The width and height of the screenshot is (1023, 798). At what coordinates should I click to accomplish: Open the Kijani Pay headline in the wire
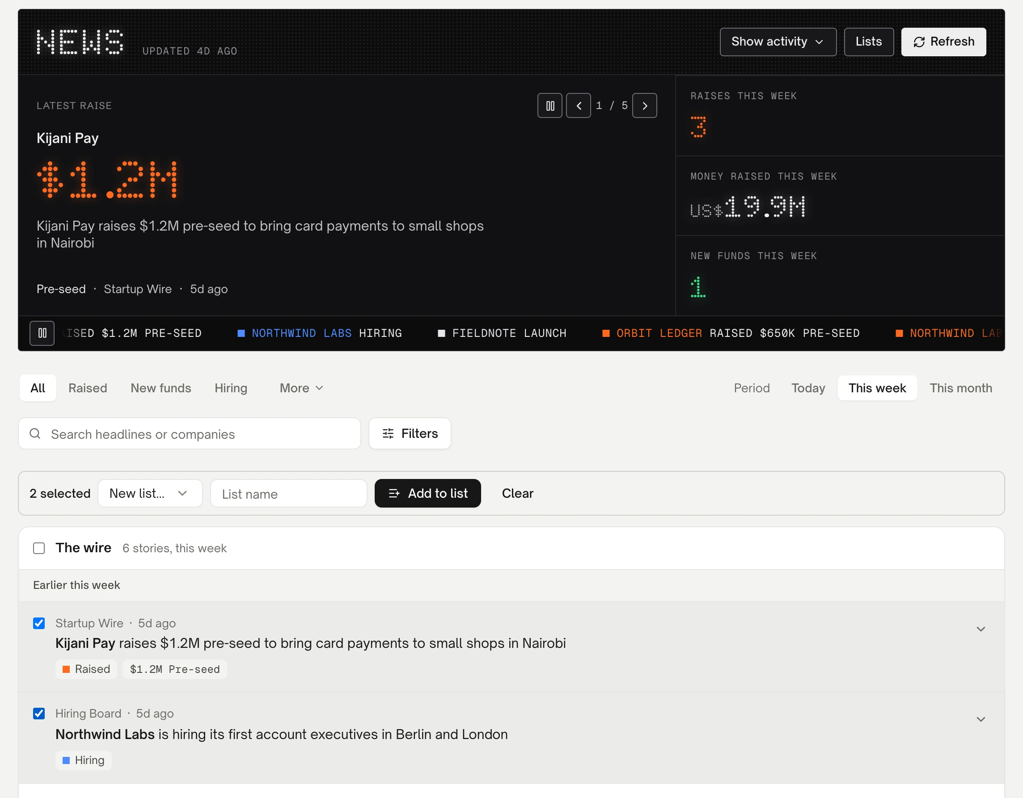click(x=311, y=643)
